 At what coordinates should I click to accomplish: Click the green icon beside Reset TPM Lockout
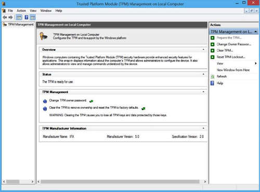(x=212, y=57)
